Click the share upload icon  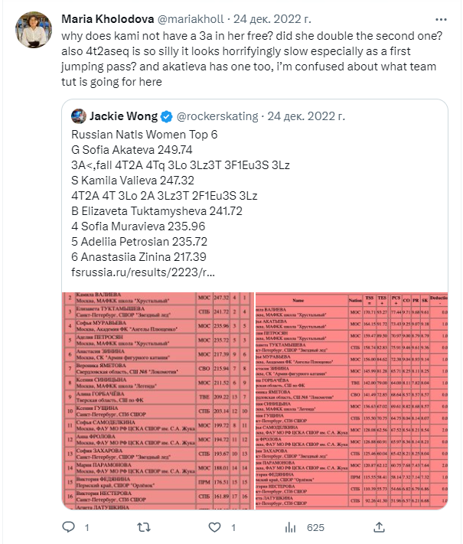point(379,527)
